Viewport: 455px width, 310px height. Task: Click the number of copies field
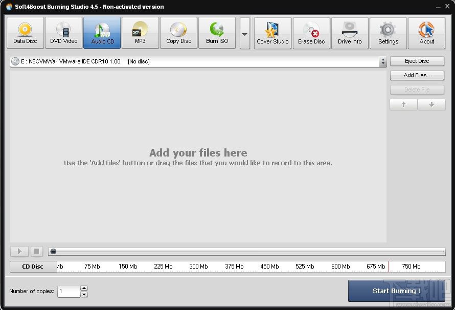coord(69,291)
